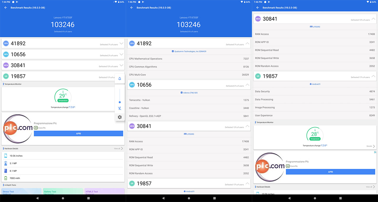The image size is (378, 202).
Task: Tap back arrow in middle screenshot header
Action: pyautogui.click(x=132, y=8)
